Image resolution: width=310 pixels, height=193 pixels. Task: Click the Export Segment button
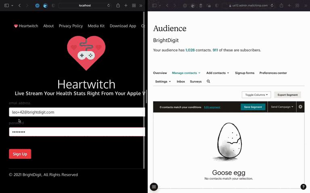click(287, 95)
